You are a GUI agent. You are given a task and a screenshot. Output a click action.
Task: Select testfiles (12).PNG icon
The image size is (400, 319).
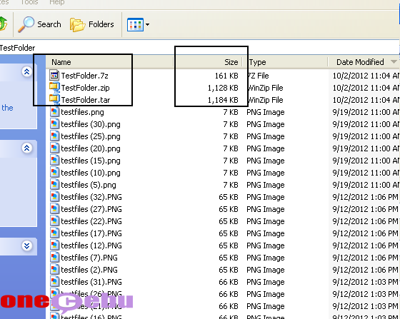[x=54, y=245]
